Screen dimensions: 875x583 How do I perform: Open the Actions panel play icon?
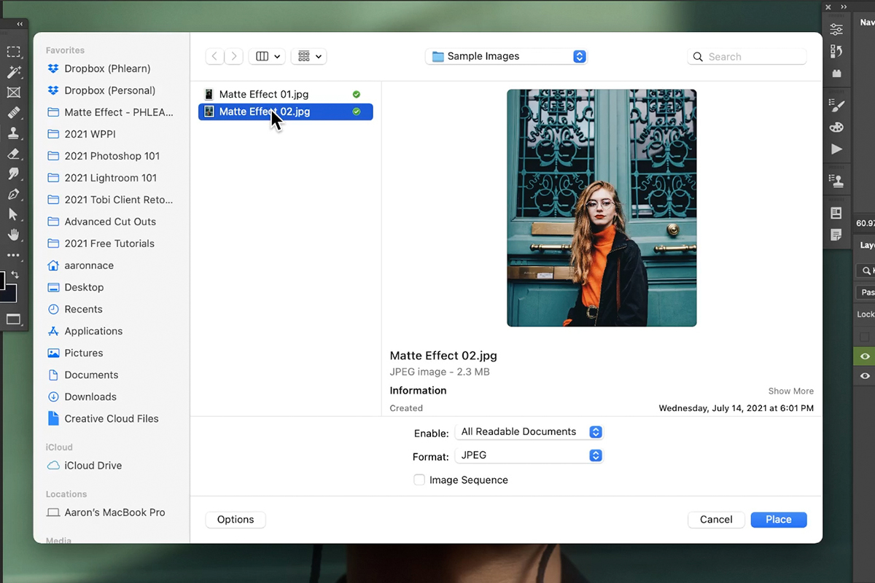[836, 148]
